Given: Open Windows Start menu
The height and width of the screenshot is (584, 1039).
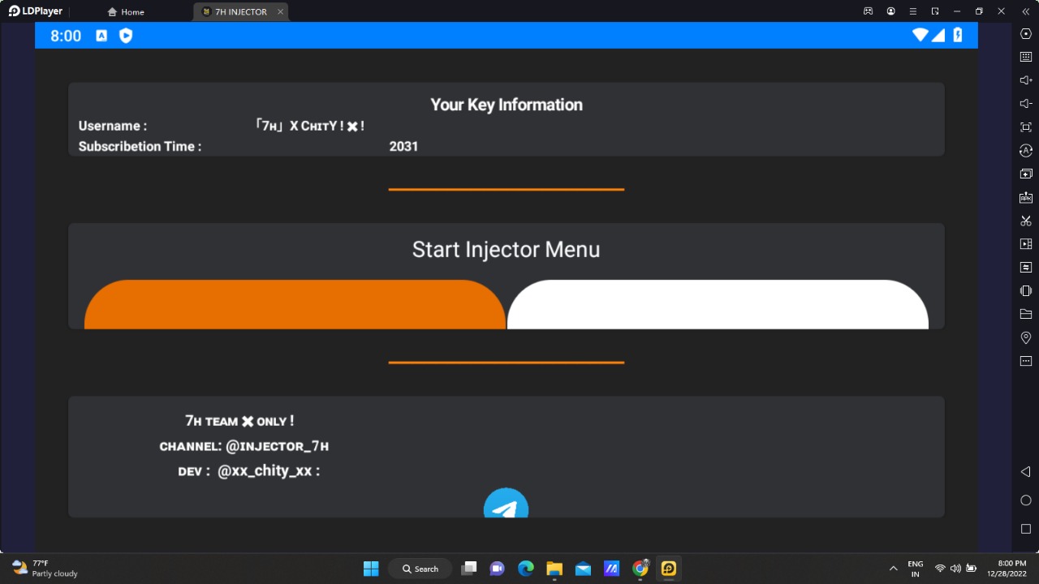Looking at the screenshot, I should pos(371,569).
